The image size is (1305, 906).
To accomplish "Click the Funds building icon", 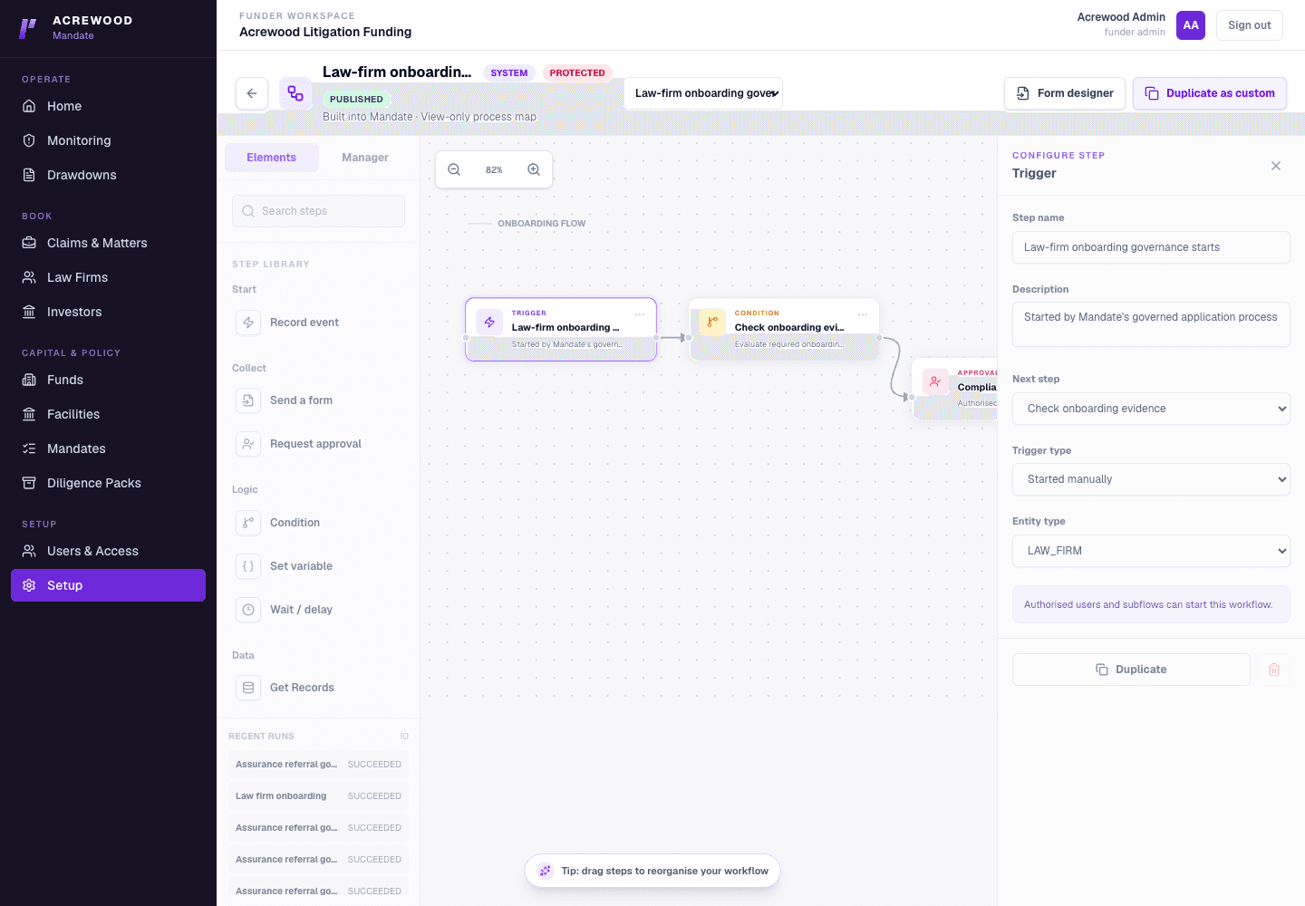I will click(x=29, y=380).
